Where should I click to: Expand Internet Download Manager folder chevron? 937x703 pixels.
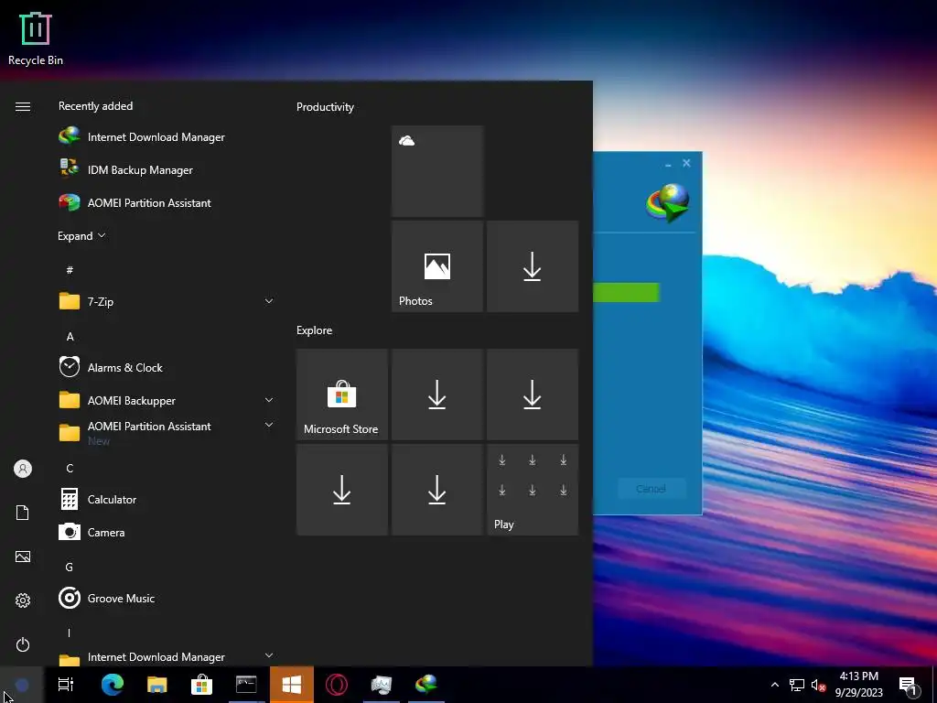(x=269, y=655)
